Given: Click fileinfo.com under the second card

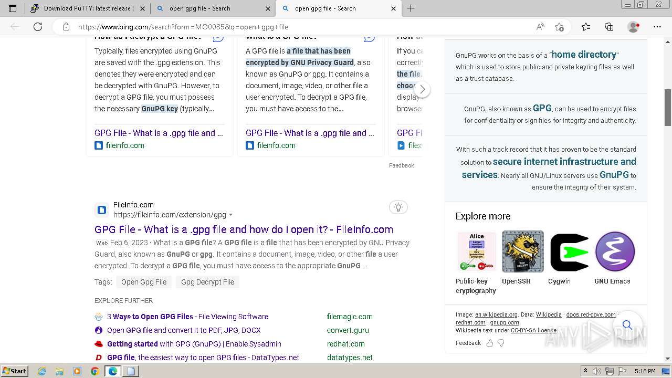Looking at the screenshot, I should pyautogui.click(x=276, y=145).
